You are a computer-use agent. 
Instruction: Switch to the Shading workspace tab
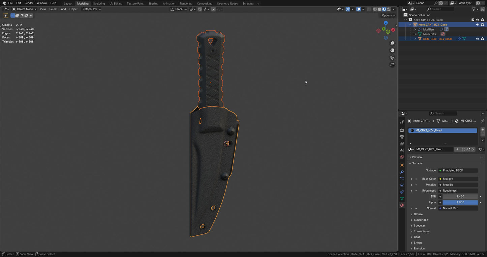tap(153, 3)
